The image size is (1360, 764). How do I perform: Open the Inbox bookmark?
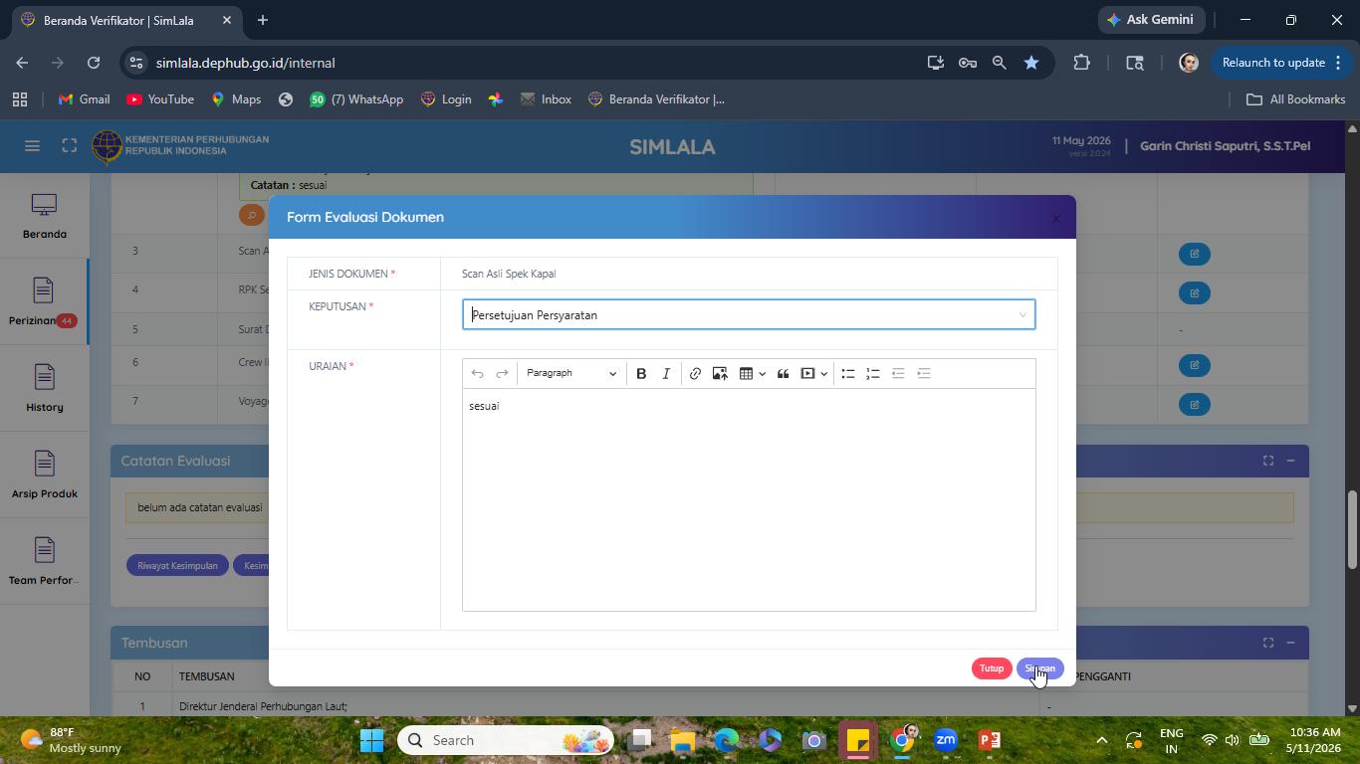(546, 99)
